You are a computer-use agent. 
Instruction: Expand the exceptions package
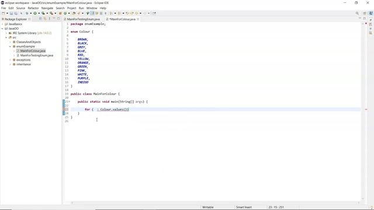[x=11, y=60]
